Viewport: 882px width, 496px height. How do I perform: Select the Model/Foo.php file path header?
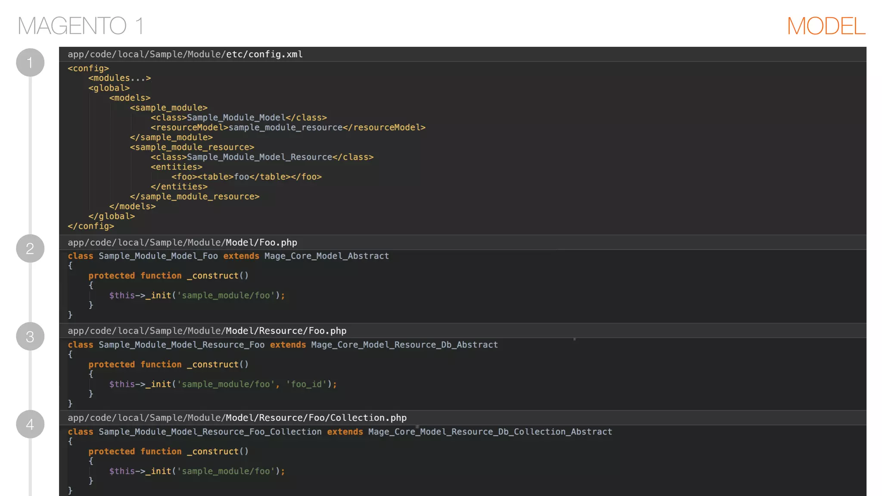(x=182, y=242)
